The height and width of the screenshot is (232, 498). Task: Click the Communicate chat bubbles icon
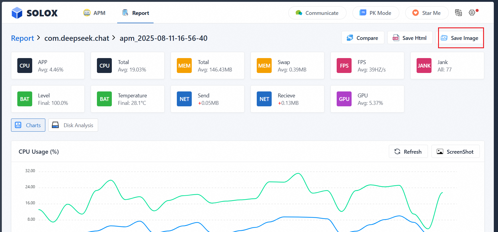[x=299, y=13]
